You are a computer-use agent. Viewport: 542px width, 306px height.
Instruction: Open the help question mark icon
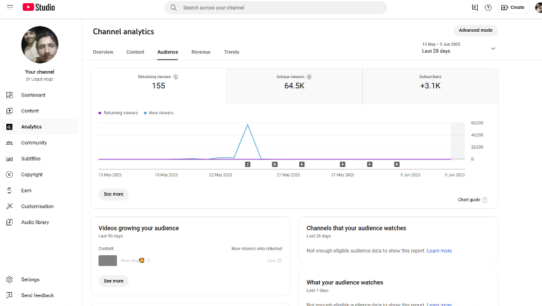[488, 8]
